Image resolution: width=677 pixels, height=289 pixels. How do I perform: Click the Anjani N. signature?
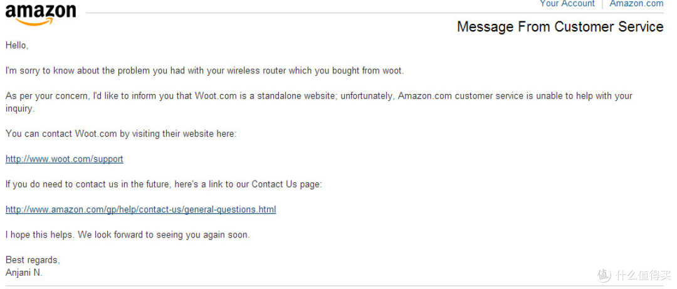point(24,273)
